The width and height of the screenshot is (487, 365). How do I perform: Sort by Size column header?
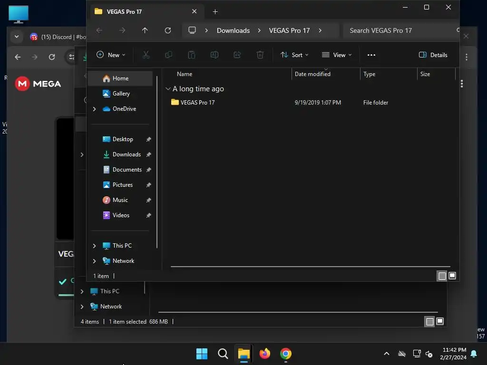tap(425, 74)
